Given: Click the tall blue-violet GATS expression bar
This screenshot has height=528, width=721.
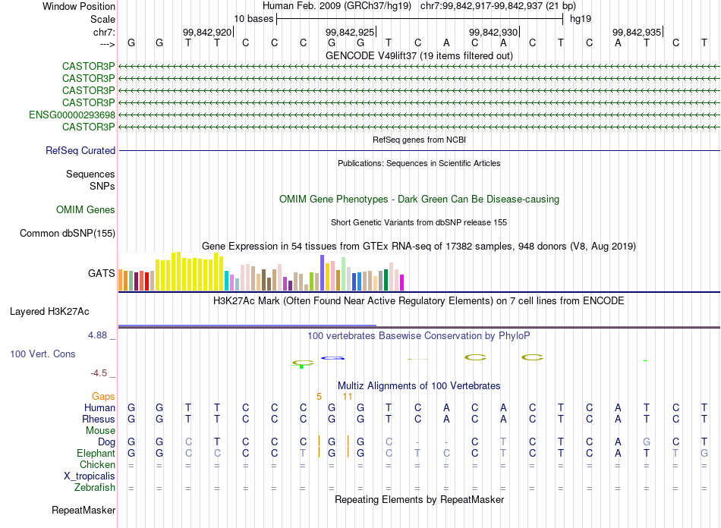Looking at the screenshot, I should pos(323,273).
